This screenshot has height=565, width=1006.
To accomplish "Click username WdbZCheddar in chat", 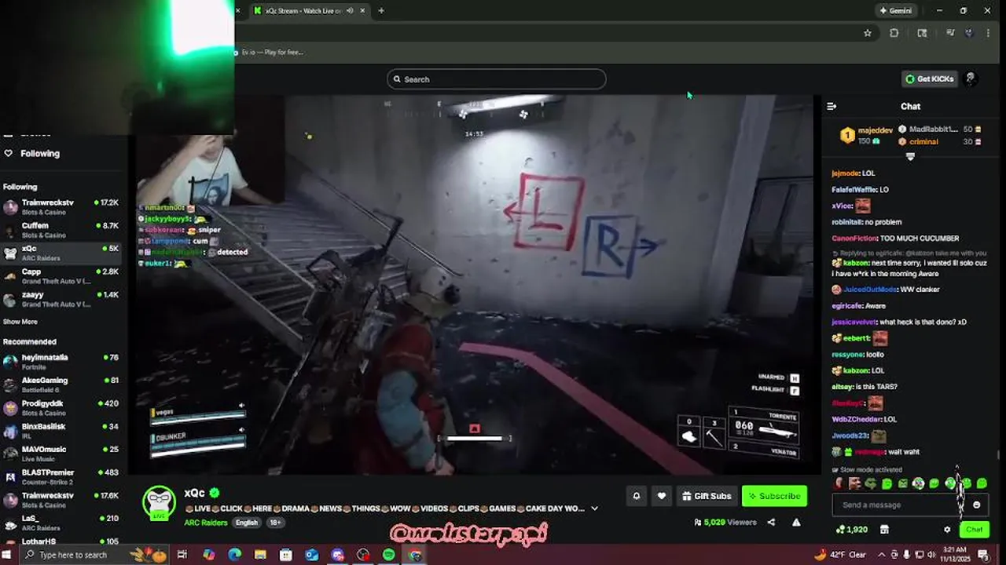I will point(857,419).
